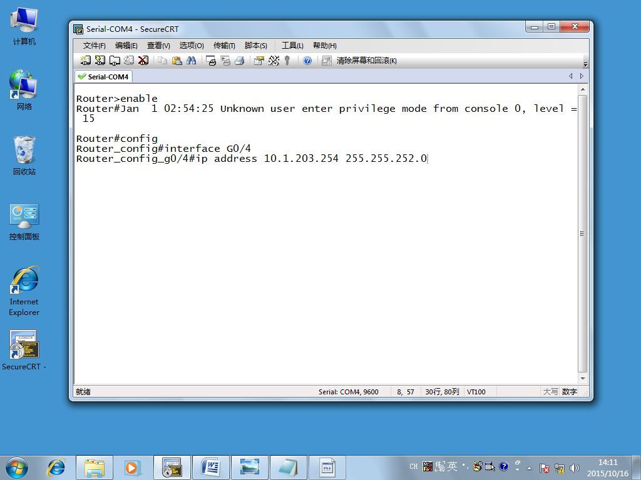Open SecureCRT desktop shortcut
The height and width of the screenshot is (480, 641).
24,350
